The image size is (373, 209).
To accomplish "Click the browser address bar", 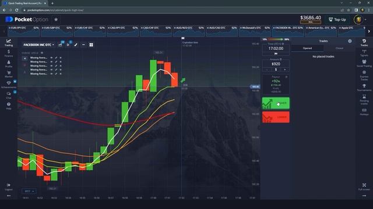I will click(x=181, y=10).
